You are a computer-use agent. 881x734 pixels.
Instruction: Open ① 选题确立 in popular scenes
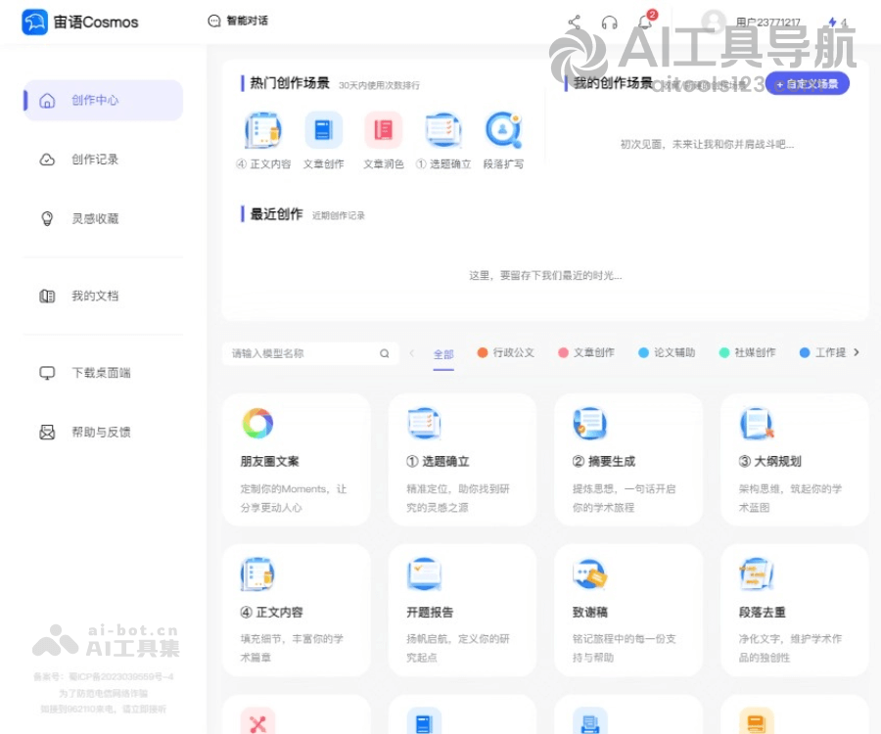pyautogui.click(x=443, y=141)
